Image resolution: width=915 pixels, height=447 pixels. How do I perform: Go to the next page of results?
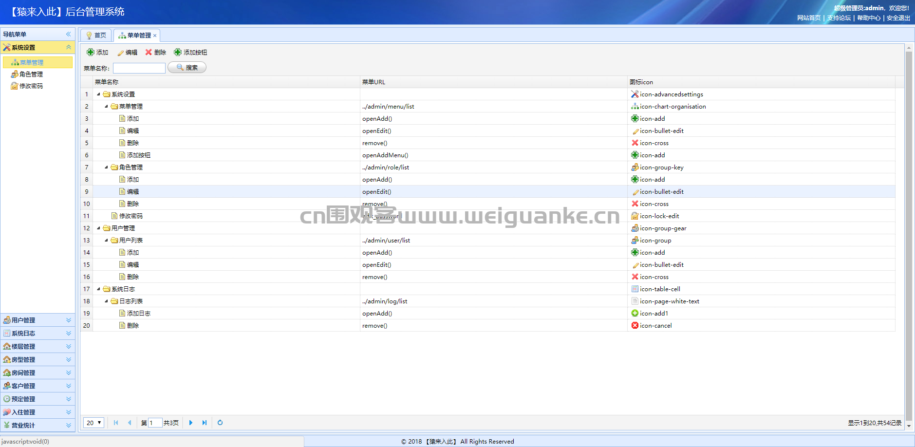(191, 423)
